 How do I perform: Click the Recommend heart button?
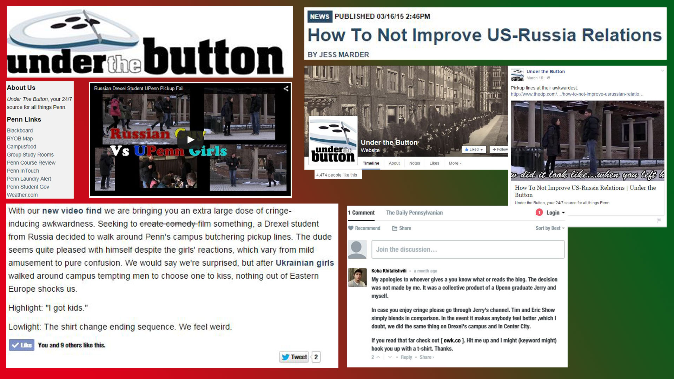[x=364, y=228]
